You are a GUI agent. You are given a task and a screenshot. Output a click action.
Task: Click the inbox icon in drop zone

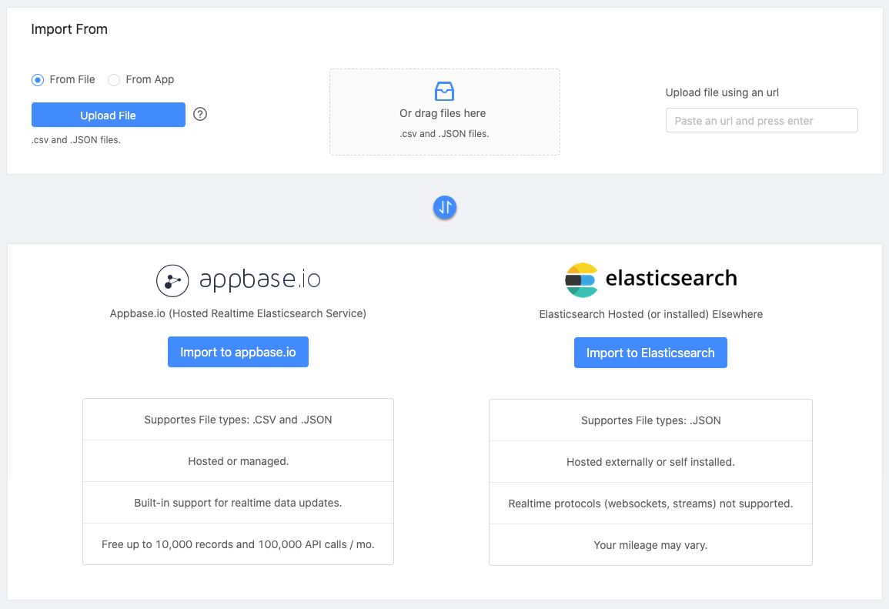tap(444, 91)
